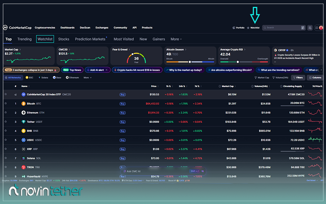Image resolution: width=326 pixels, height=204 pixels.
Task: Open the Get listed link
Action: pyautogui.click(x=312, y=180)
